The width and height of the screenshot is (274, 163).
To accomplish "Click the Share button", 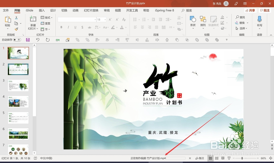I will (x=250, y=10).
